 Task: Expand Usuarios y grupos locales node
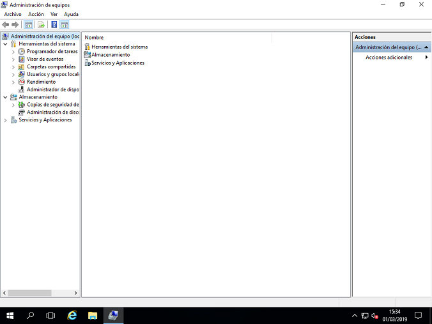[13, 74]
